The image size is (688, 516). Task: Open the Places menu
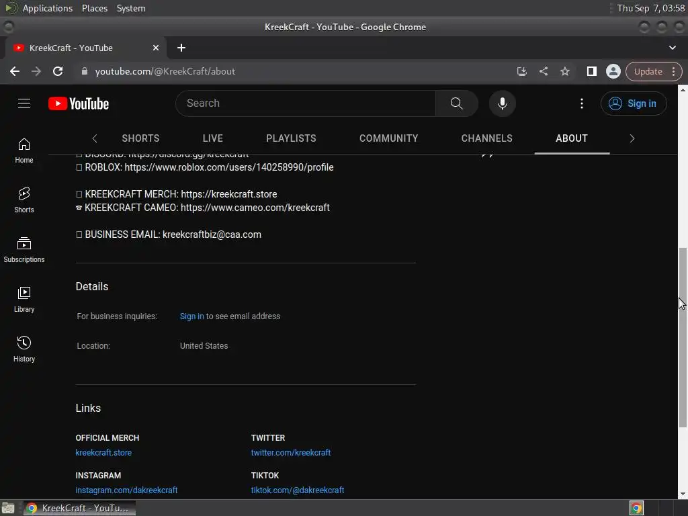[x=94, y=8]
